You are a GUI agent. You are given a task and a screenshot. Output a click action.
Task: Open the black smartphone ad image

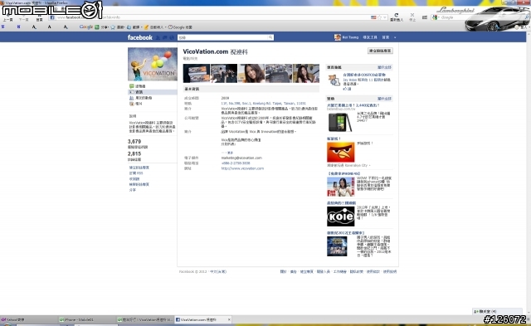click(x=340, y=122)
